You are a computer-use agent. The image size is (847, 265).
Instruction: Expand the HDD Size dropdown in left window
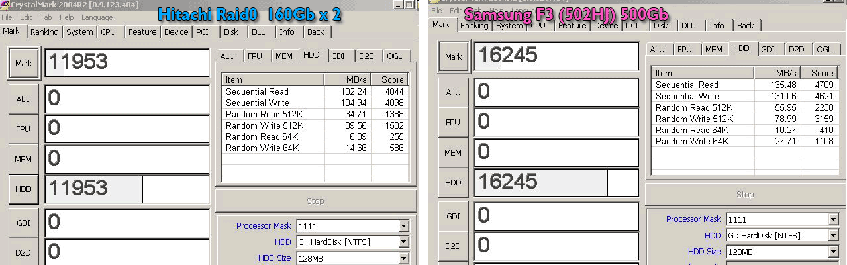[403, 258]
